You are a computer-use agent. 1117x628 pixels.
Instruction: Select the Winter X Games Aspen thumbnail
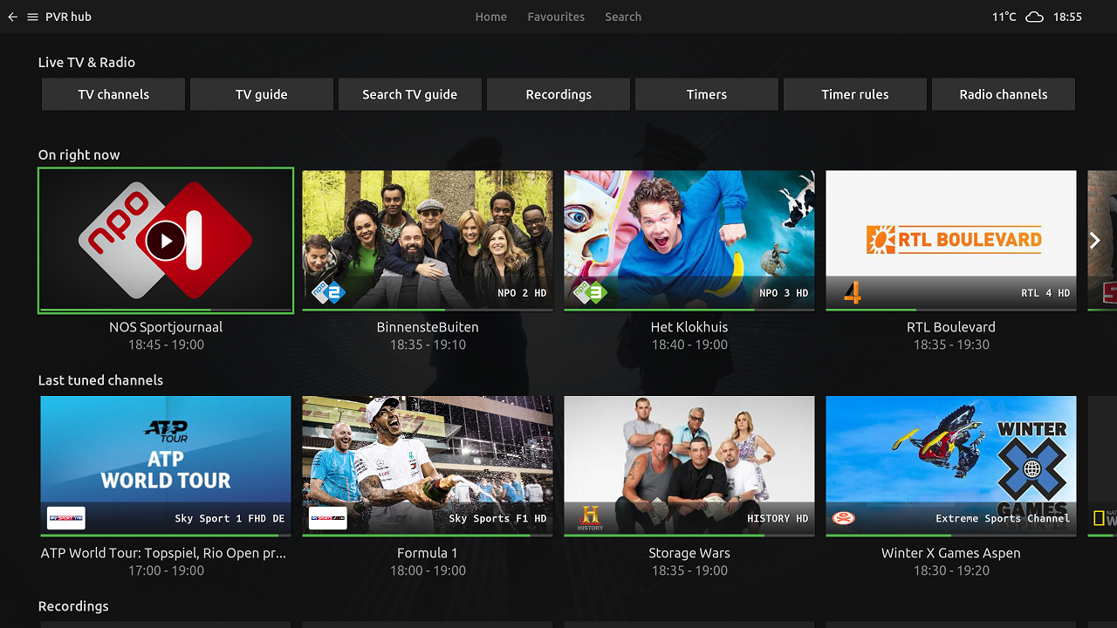click(x=951, y=467)
